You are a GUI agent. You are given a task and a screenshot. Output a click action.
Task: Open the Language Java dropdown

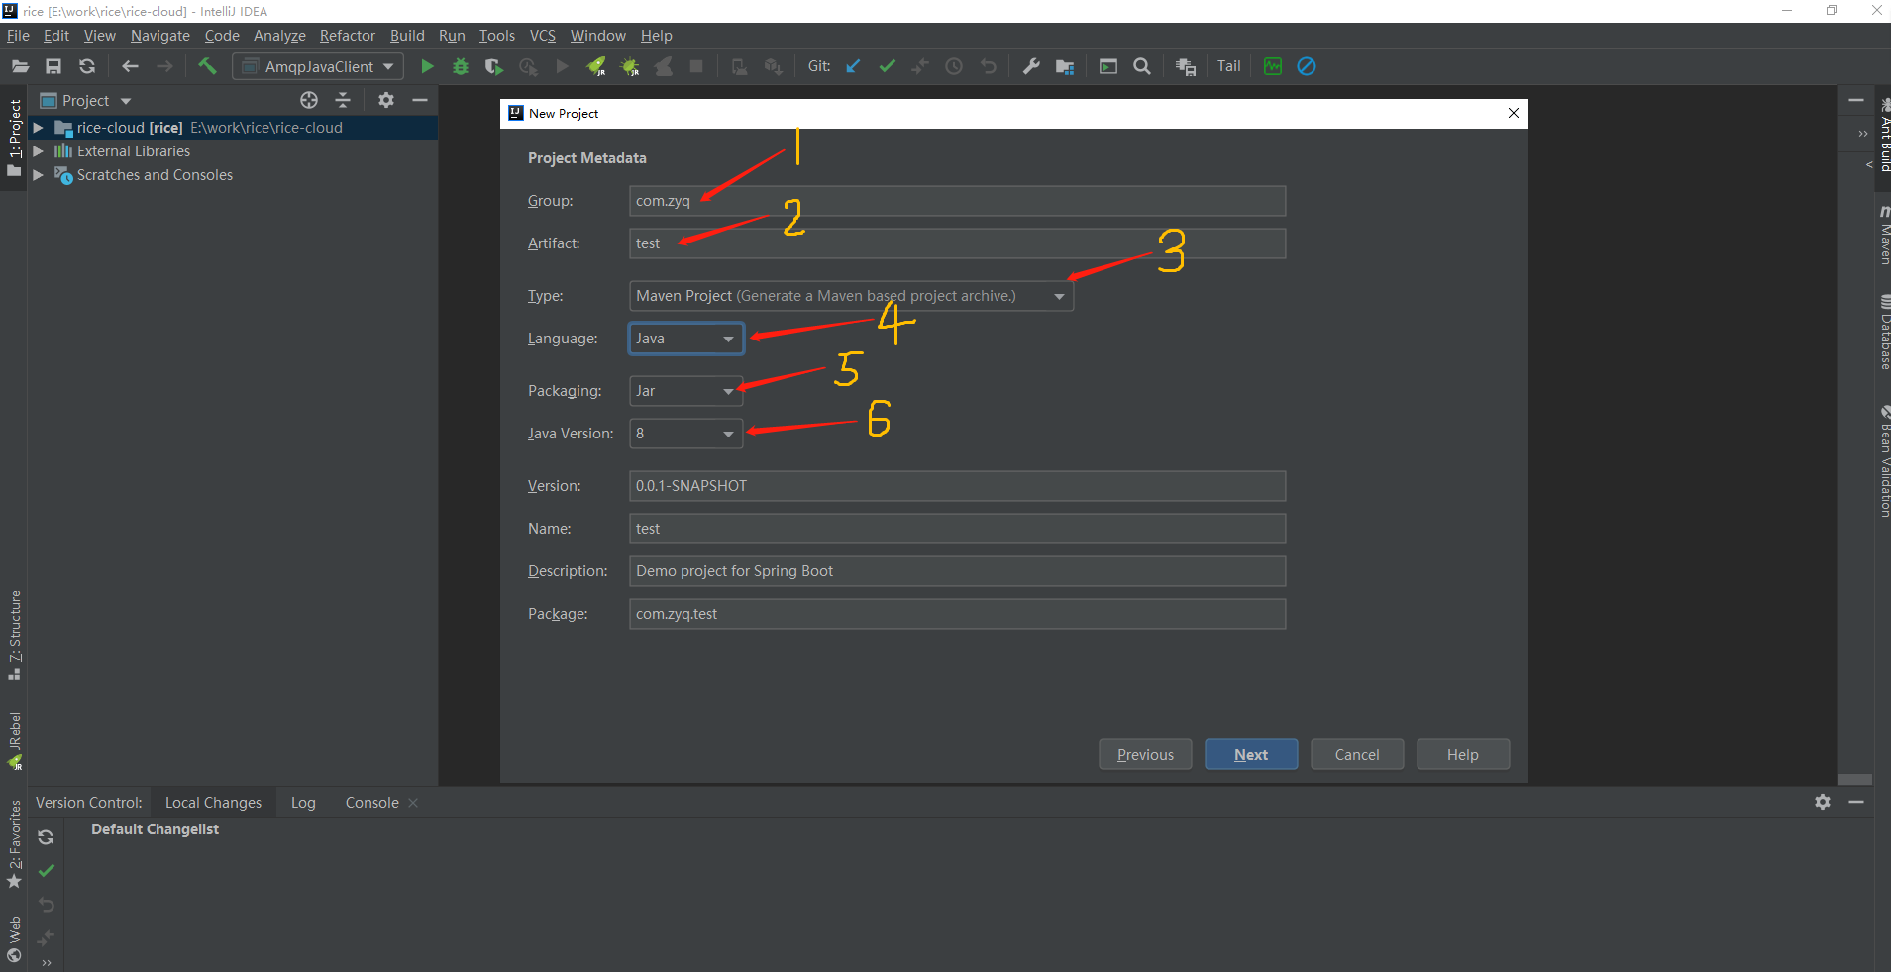pos(685,339)
